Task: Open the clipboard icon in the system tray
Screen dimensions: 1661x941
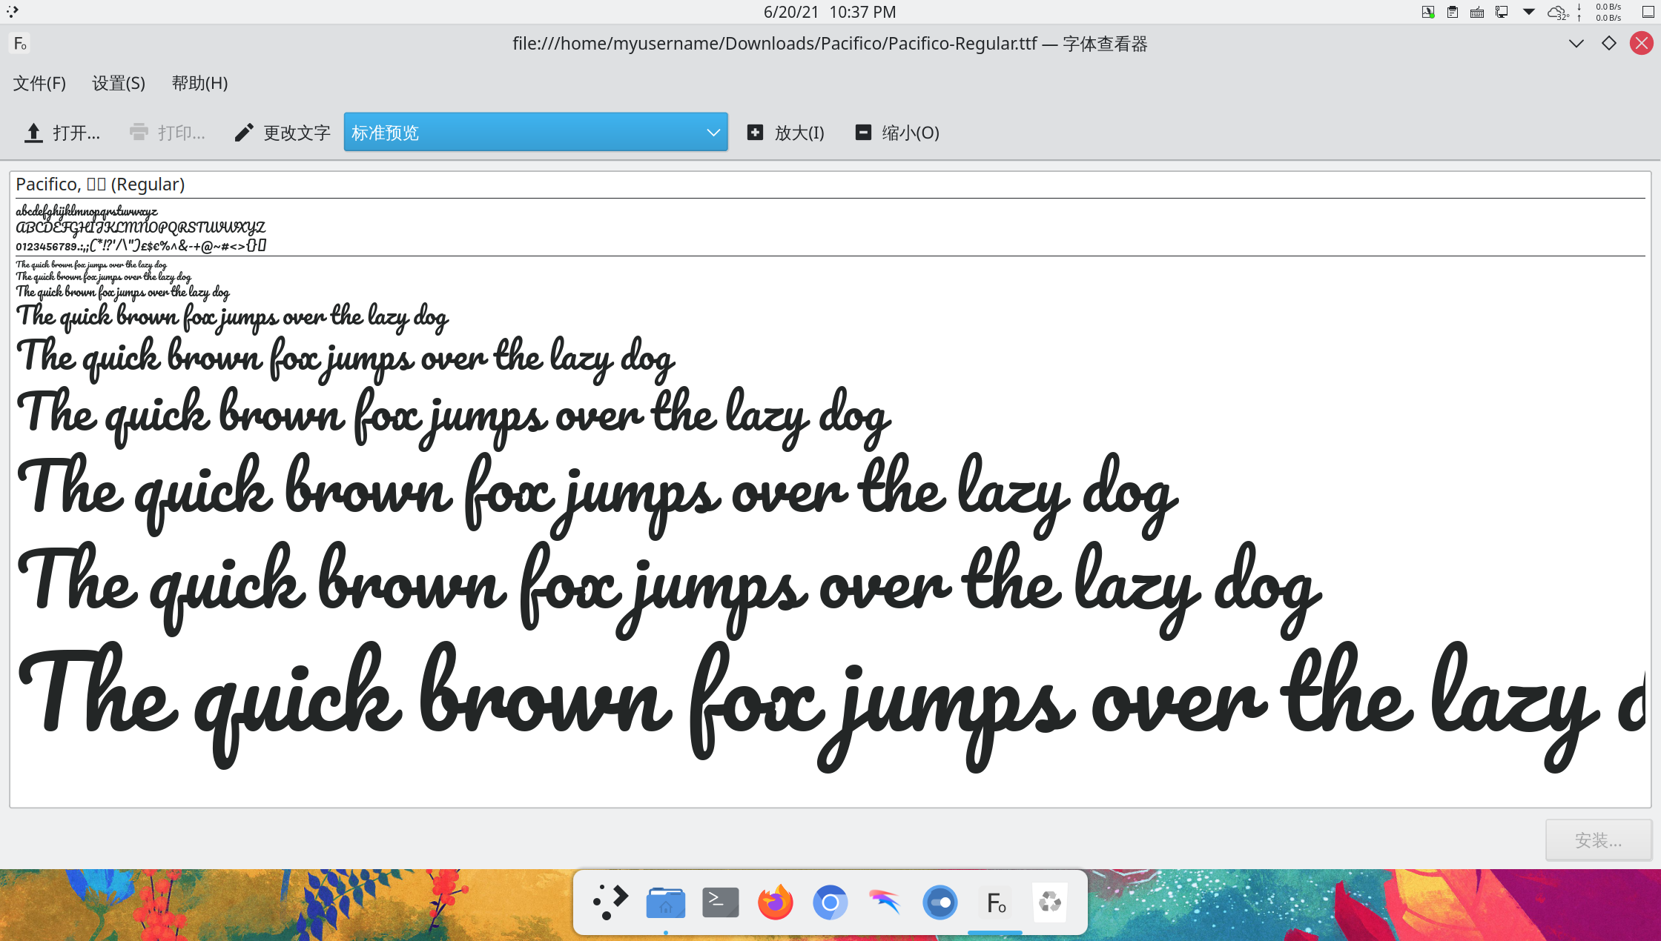Action: point(1452,12)
